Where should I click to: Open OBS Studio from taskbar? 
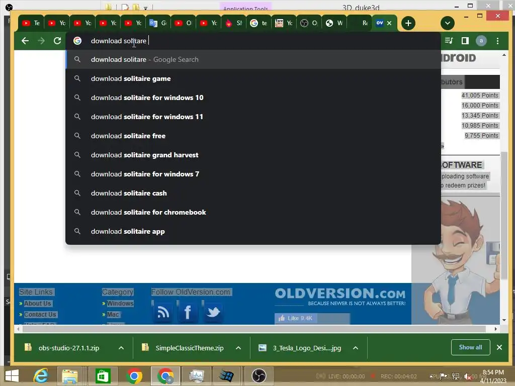pyautogui.click(x=259, y=376)
